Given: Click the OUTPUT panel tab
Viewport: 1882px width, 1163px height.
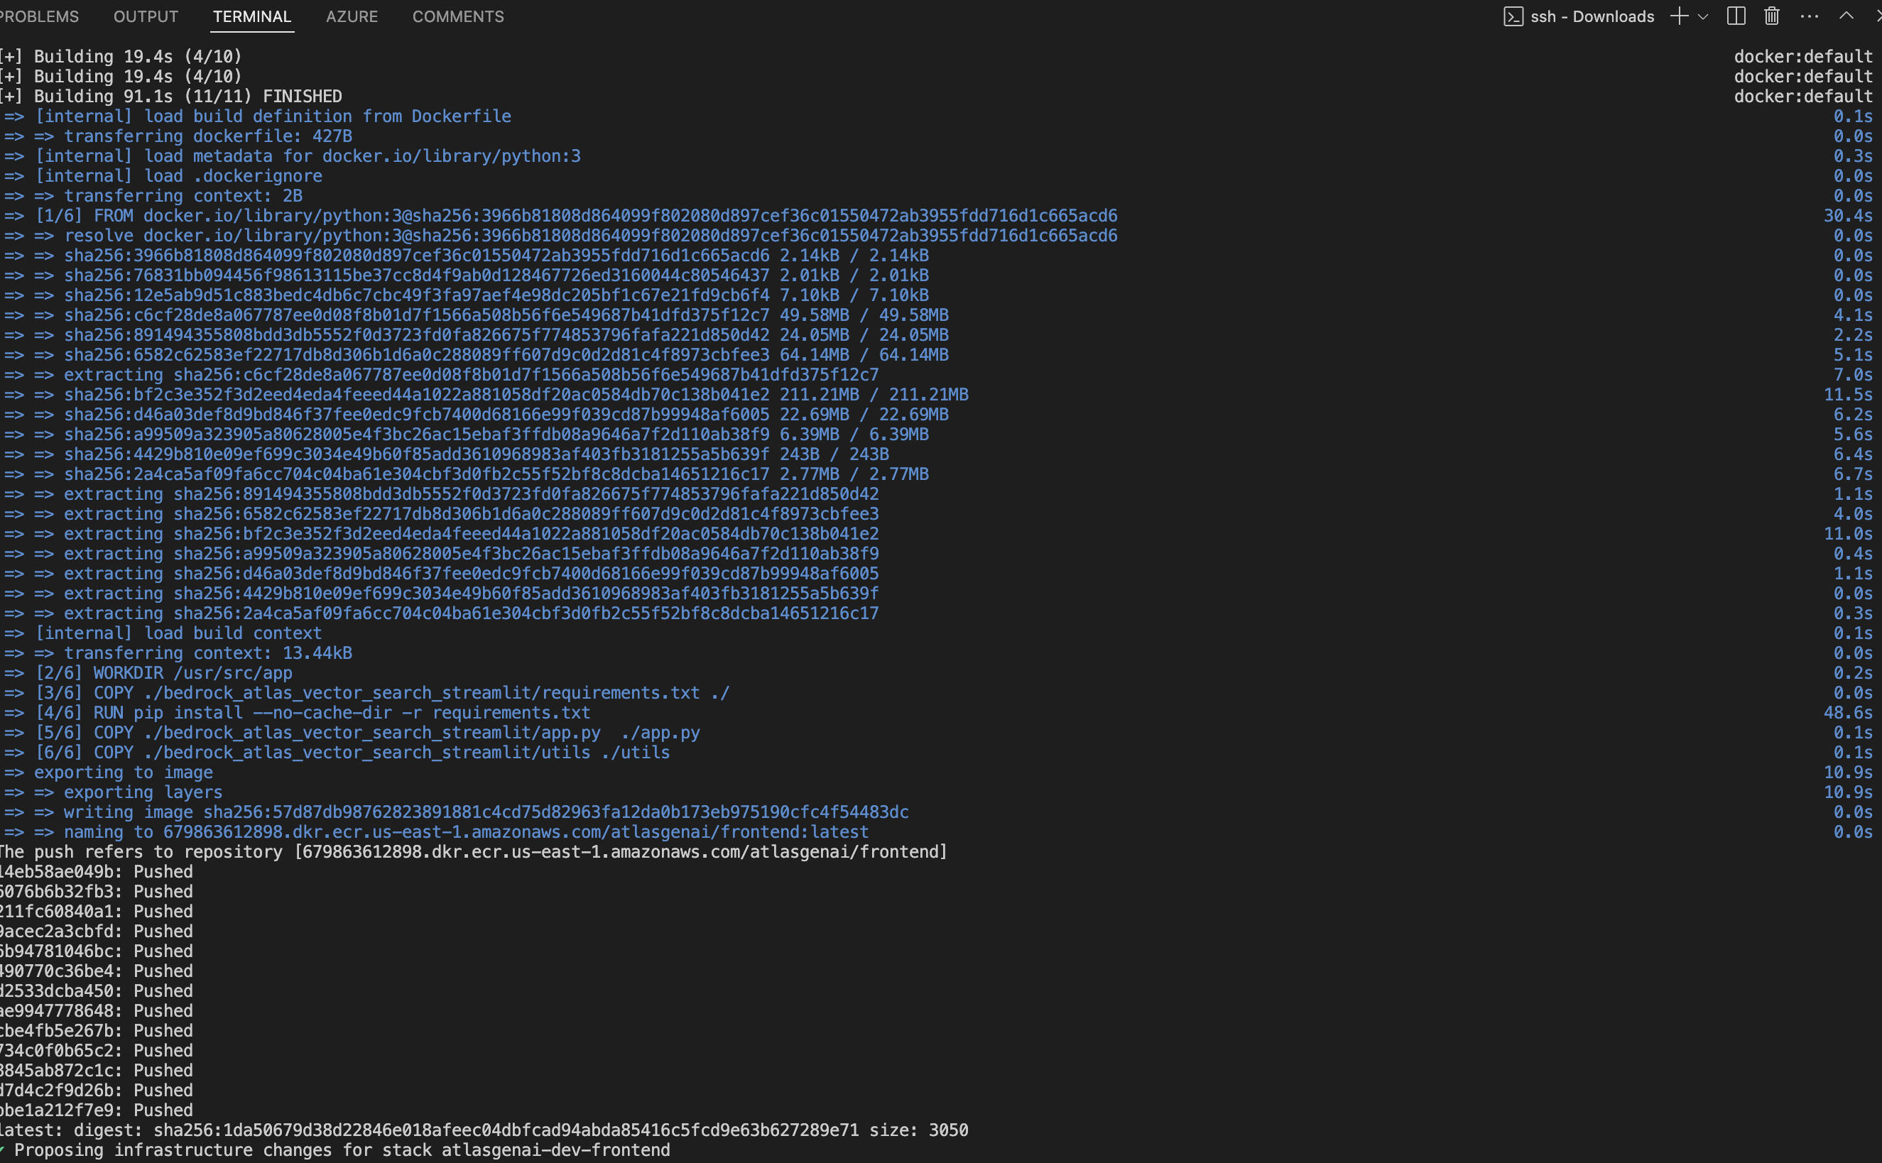Looking at the screenshot, I should click(x=145, y=16).
